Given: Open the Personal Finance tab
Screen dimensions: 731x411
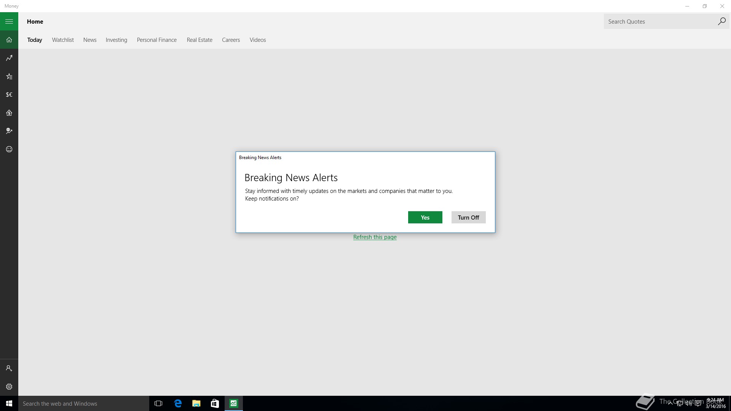Looking at the screenshot, I should pos(157,40).
